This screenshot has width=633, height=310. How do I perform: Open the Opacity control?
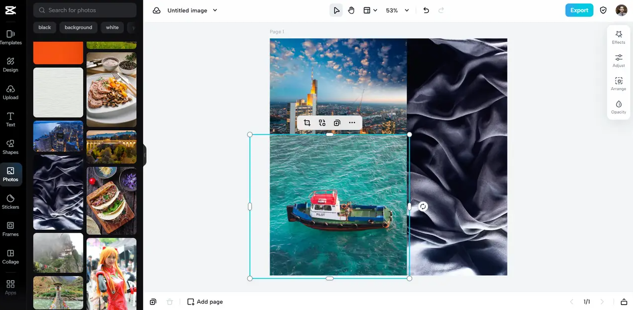pyautogui.click(x=619, y=107)
